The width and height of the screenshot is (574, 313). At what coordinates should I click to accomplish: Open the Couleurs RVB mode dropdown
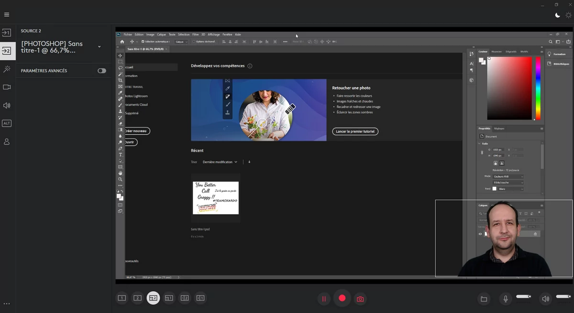(x=508, y=176)
